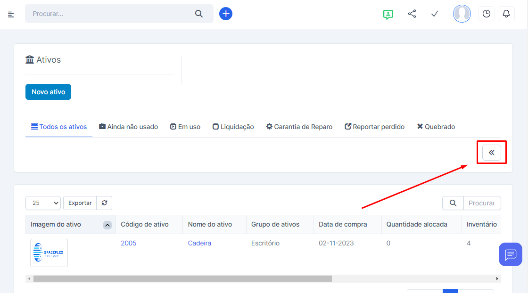528x293 pixels.
Task: Open asset code 2005 link
Action: (129, 243)
